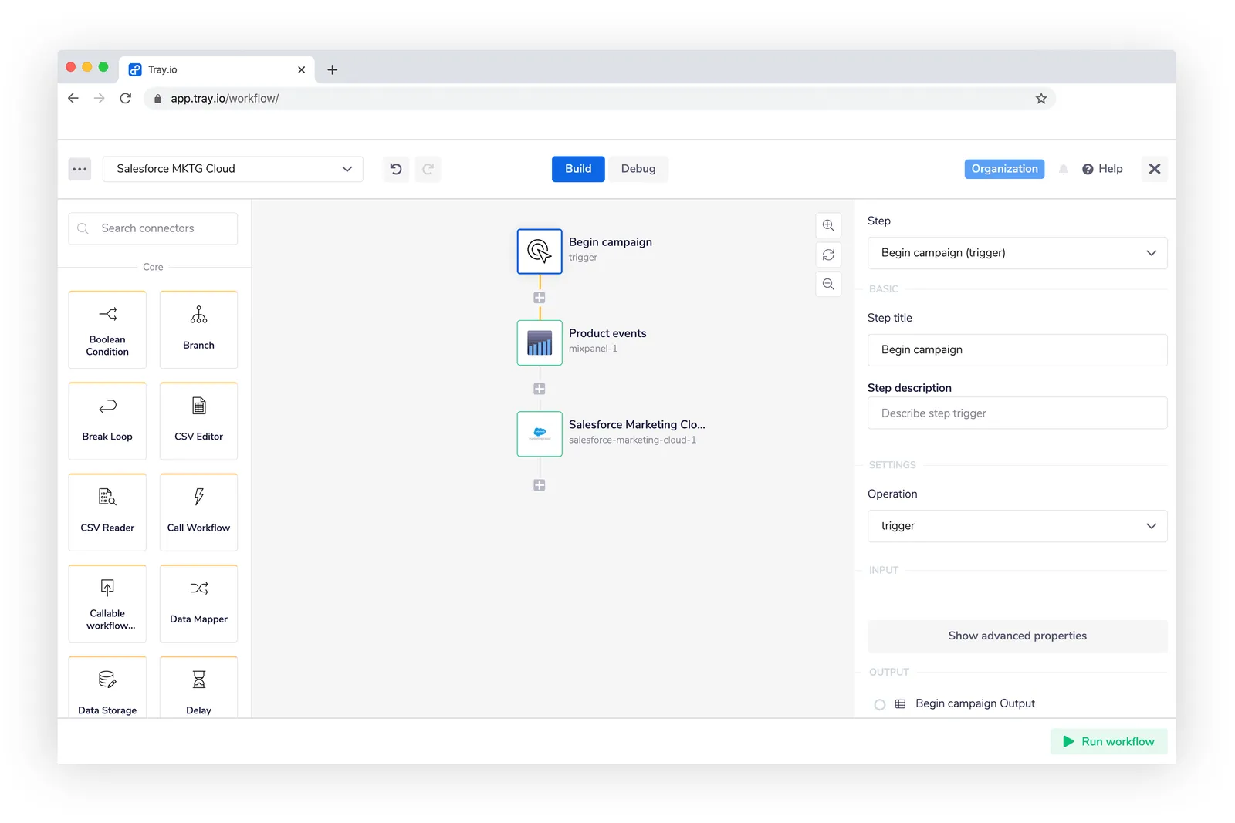Choose the Callable workflow connector
Image resolution: width=1235 pixels, height=823 pixels.
107,604
